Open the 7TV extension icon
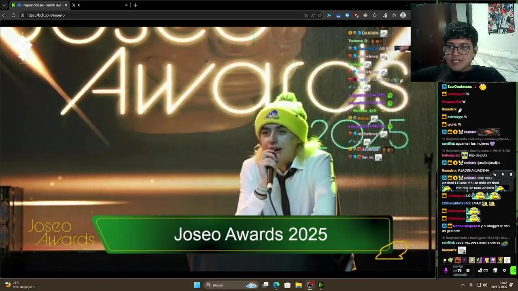Viewport: 518px width, 291px height. 329,15
